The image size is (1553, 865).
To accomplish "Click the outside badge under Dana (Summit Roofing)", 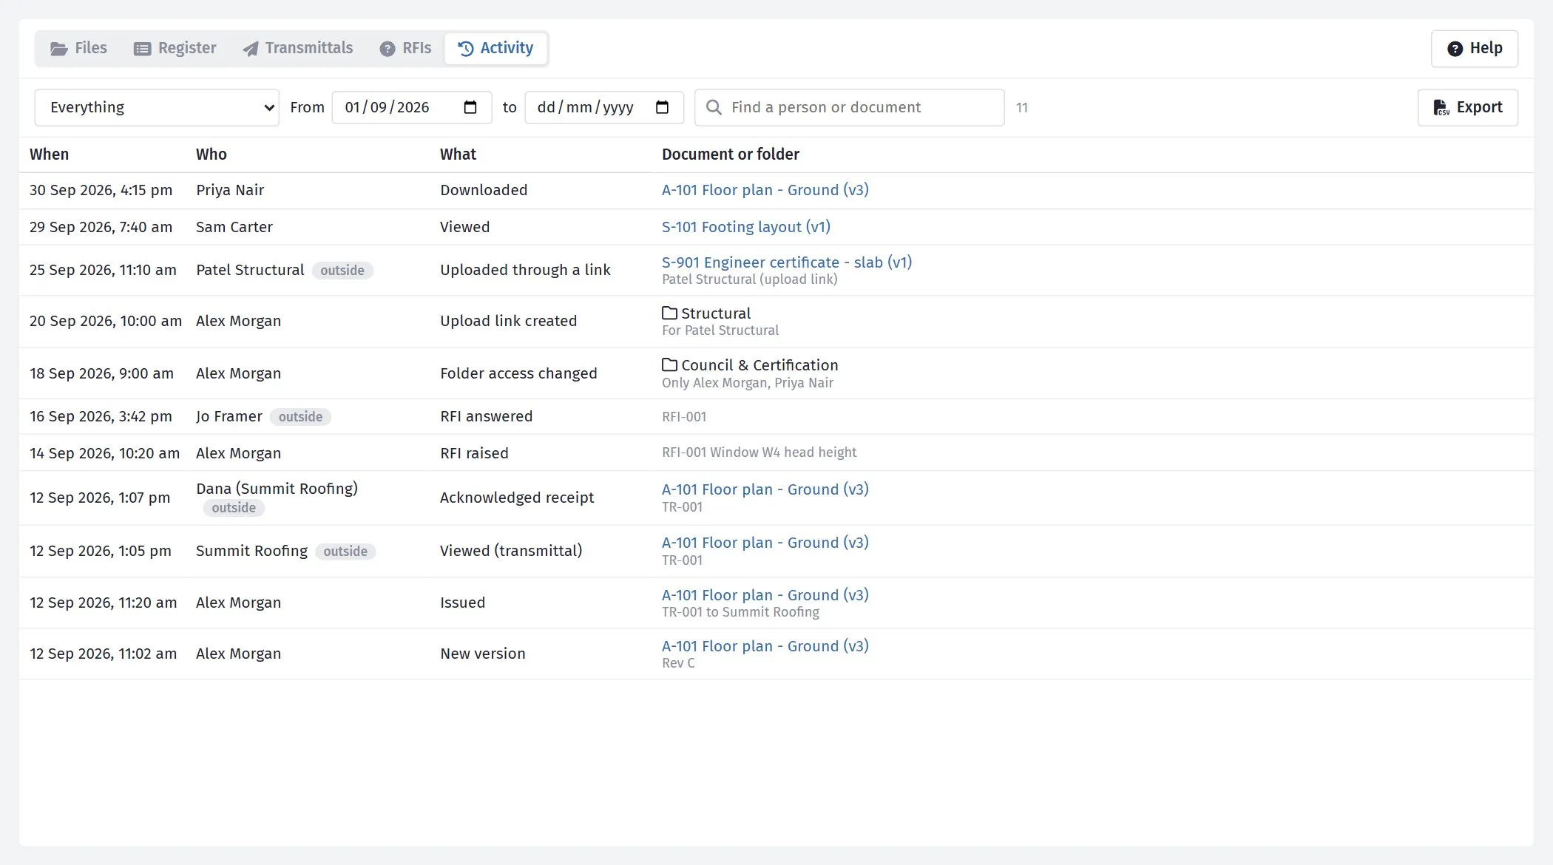I will (x=234, y=508).
